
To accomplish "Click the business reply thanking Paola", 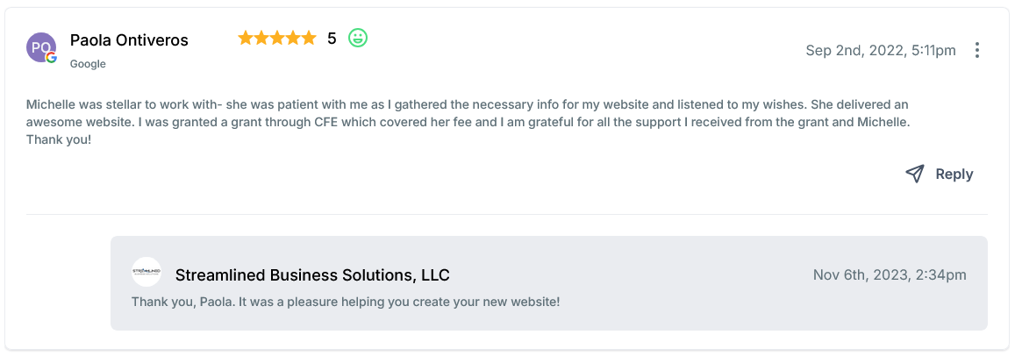I will [x=346, y=302].
